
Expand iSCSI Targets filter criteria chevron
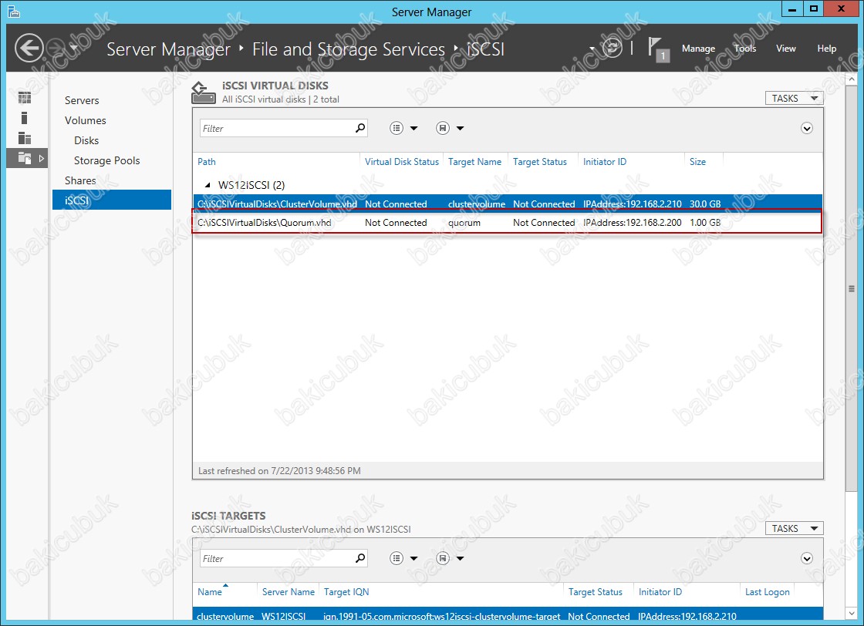tap(807, 558)
